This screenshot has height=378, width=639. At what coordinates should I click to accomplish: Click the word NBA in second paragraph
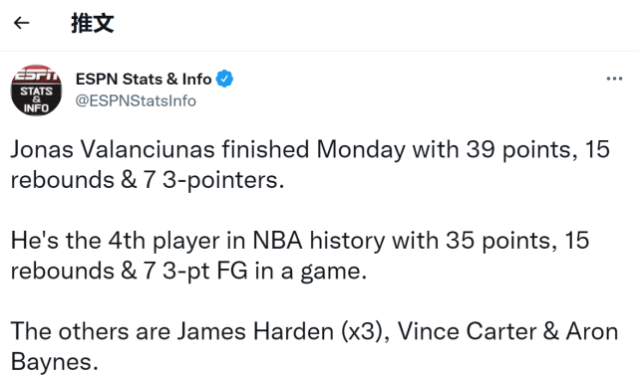pyautogui.click(x=277, y=240)
